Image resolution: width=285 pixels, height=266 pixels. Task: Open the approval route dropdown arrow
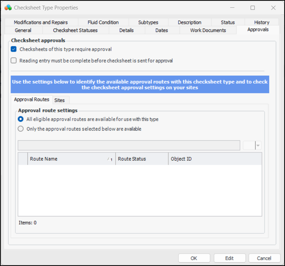[x=258, y=145]
